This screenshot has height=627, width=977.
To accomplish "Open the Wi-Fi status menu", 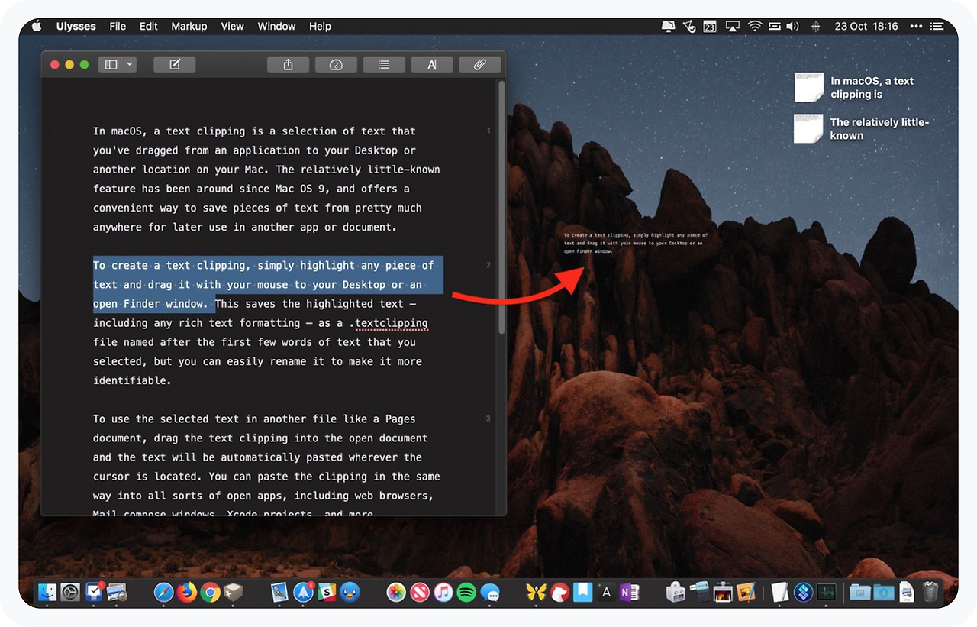I will click(x=755, y=26).
